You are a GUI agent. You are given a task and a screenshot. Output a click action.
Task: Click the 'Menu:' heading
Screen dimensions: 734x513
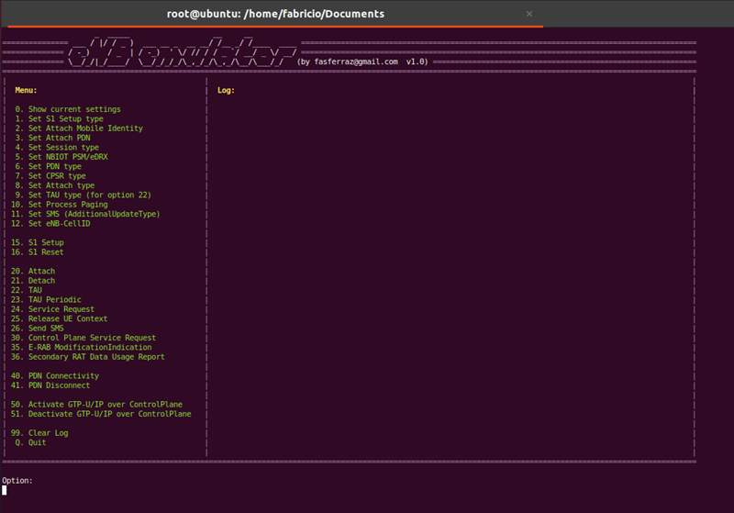point(26,90)
